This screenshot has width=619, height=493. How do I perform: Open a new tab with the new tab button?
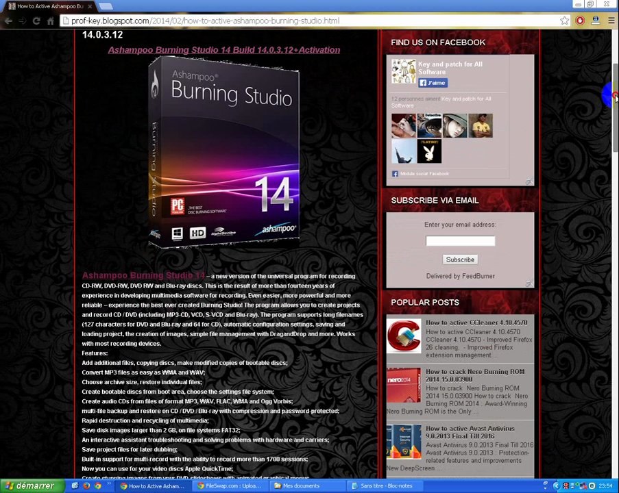click(x=106, y=6)
